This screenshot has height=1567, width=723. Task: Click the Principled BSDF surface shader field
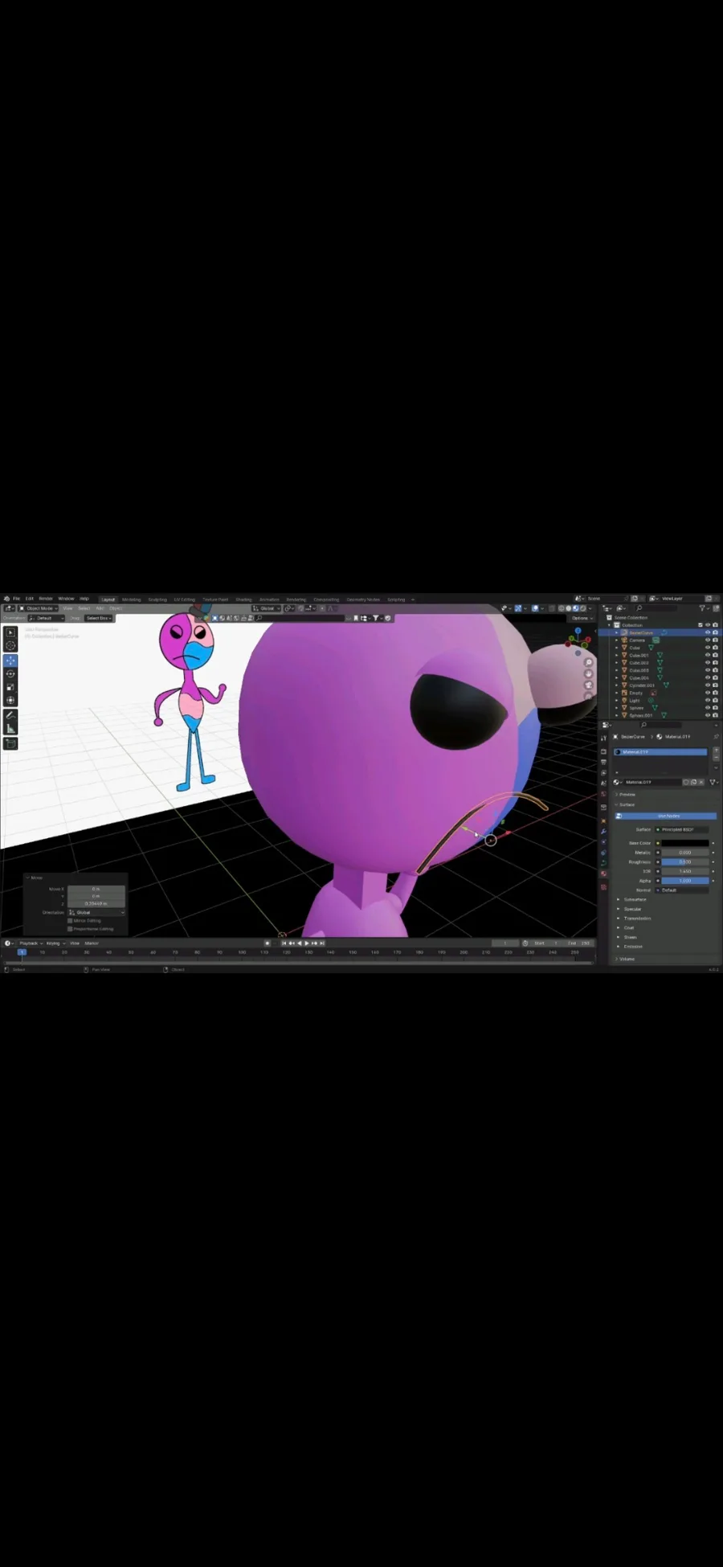click(x=681, y=829)
